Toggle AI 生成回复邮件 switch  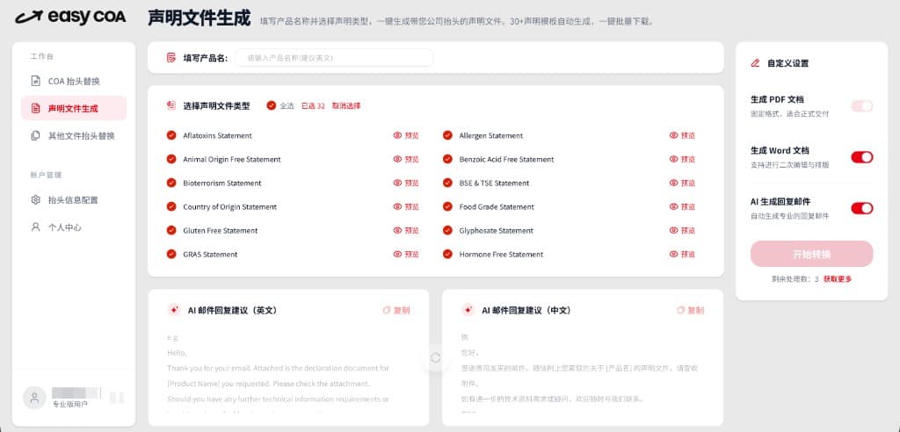(x=862, y=208)
